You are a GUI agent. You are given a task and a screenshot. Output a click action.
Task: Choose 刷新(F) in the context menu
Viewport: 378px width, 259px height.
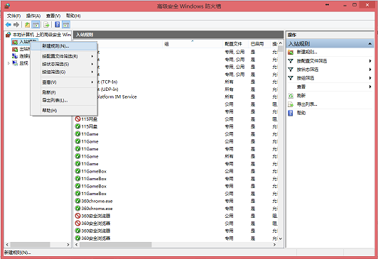pos(64,92)
